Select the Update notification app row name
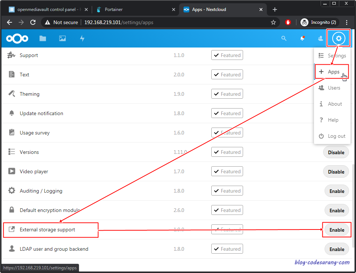Image resolution: width=356 pixels, height=273 pixels. pos(41,113)
